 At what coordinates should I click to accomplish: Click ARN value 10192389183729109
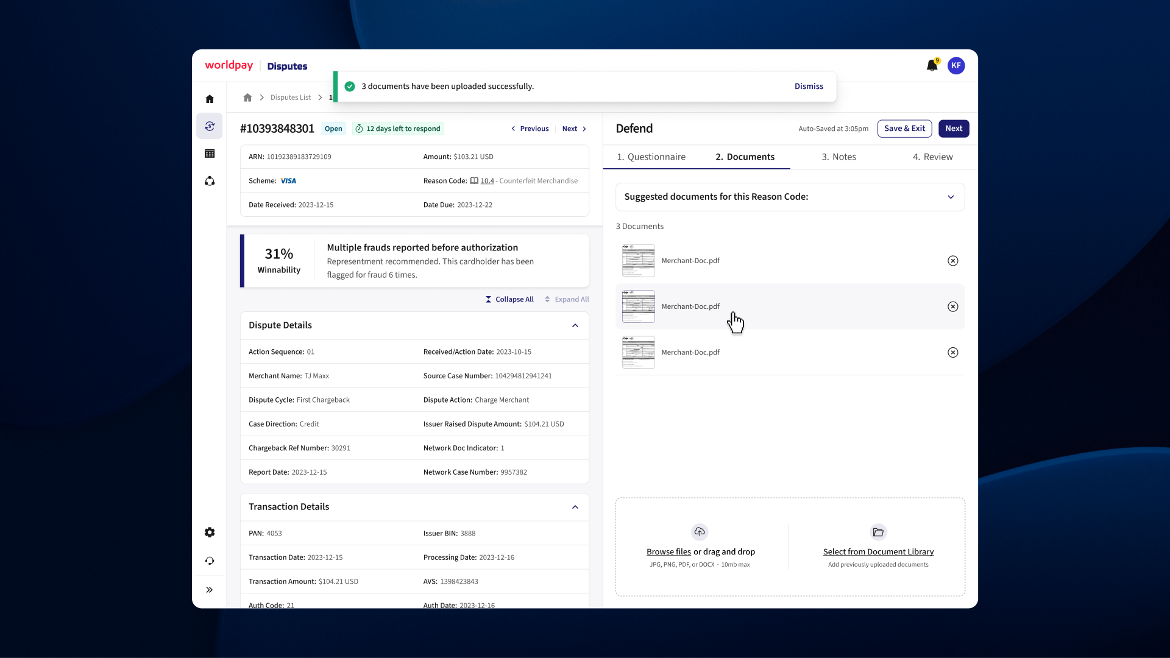[299, 157]
